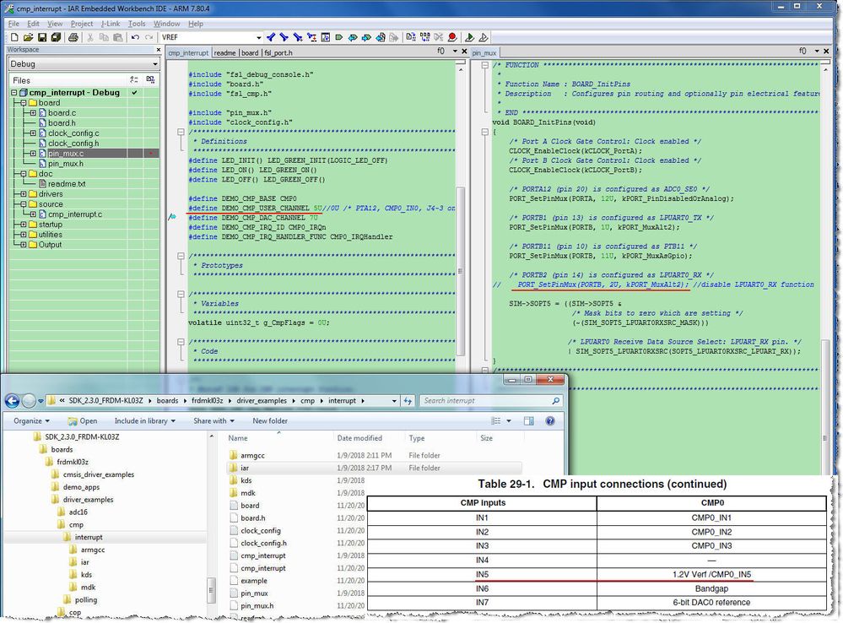Click the Organize button in Explorer
The image size is (843, 623).
click(x=31, y=420)
